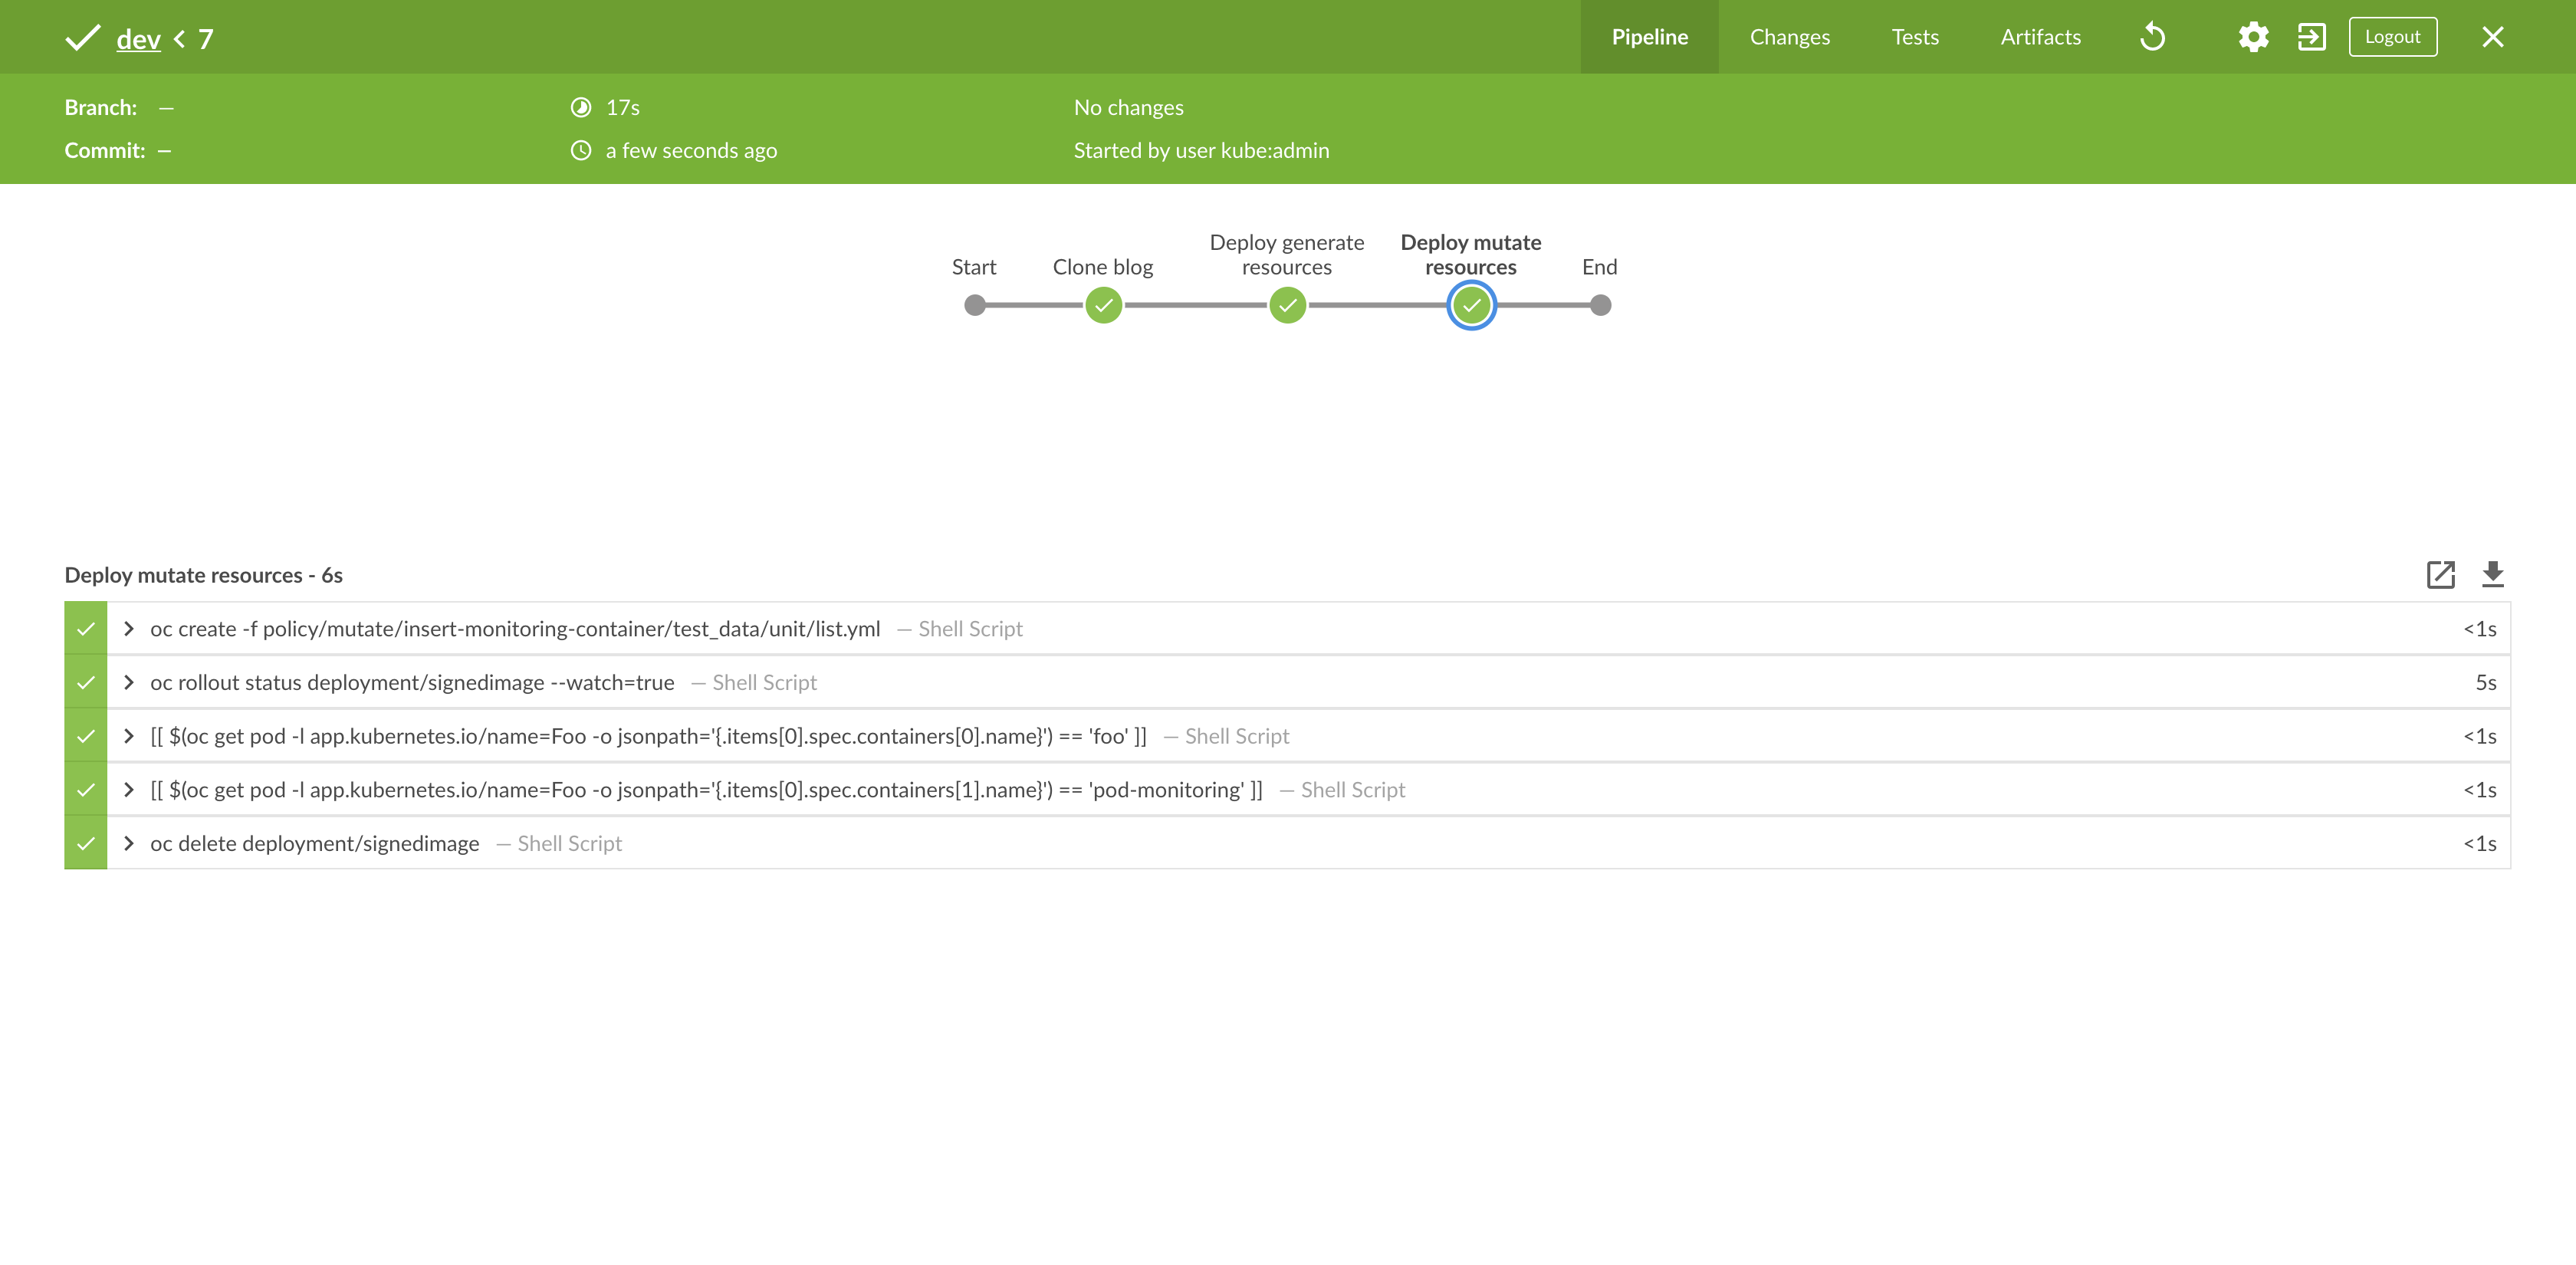This screenshot has height=1265, width=2576.
Task: Open the log in a new window
Action: tap(2440, 574)
